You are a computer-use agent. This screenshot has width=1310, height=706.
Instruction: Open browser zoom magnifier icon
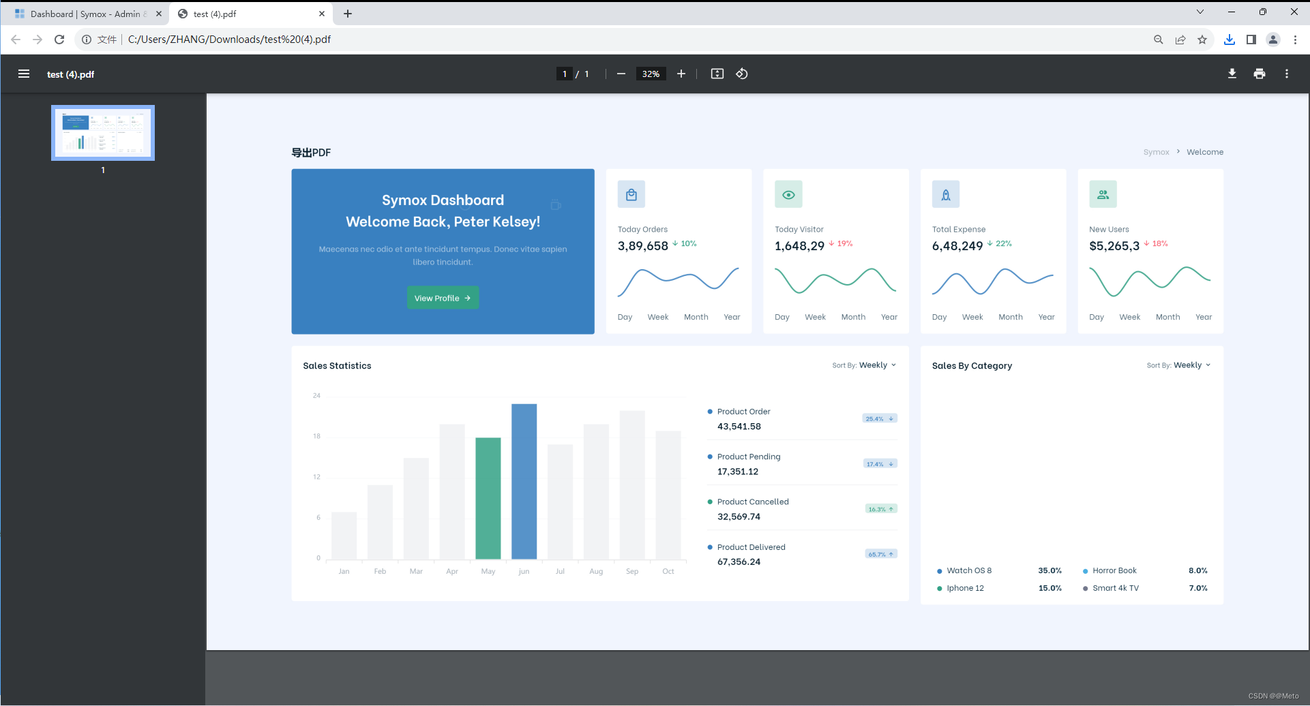[1159, 40]
